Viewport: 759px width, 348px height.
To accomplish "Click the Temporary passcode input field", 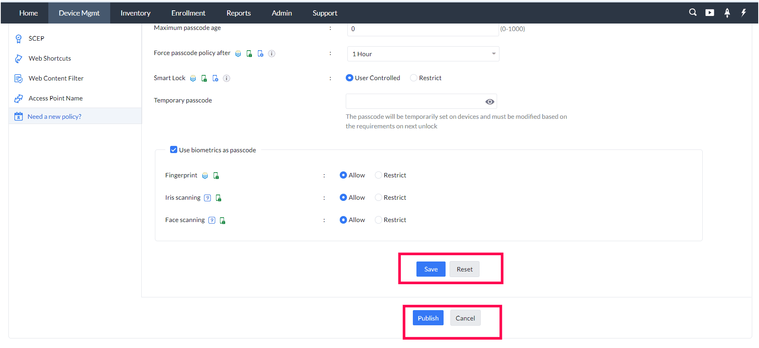I will (x=414, y=102).
